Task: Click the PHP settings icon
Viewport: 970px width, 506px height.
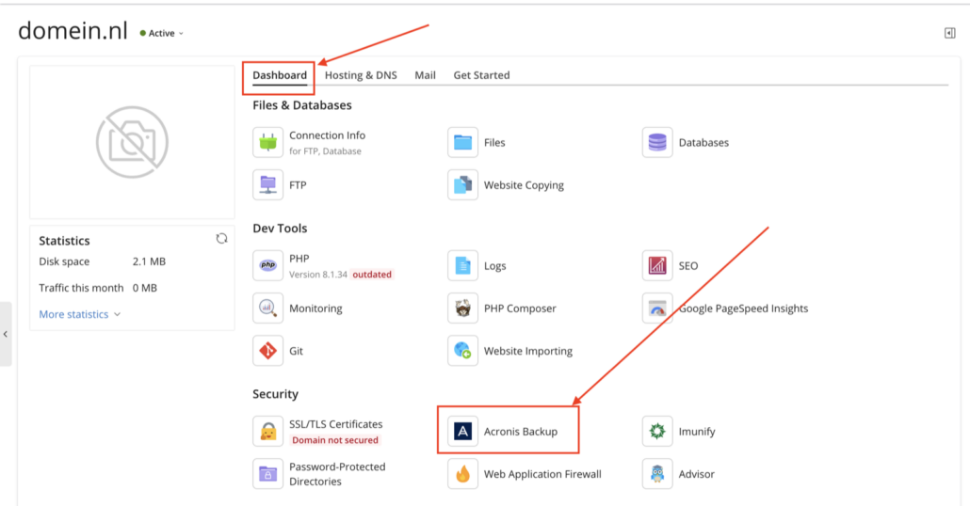Action: (x=267, y=265)
